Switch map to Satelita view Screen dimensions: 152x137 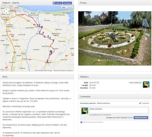pyautogui.click(x=70, y=7)
